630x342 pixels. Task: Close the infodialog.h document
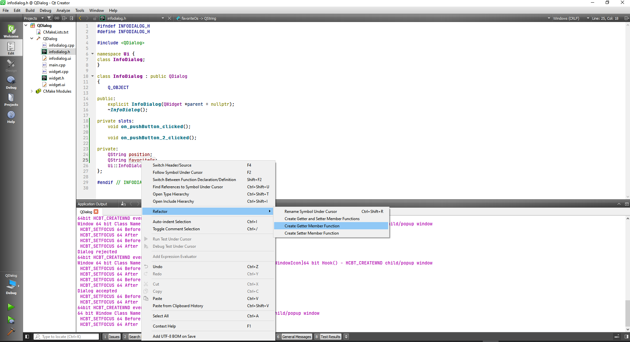click(170, 18)
